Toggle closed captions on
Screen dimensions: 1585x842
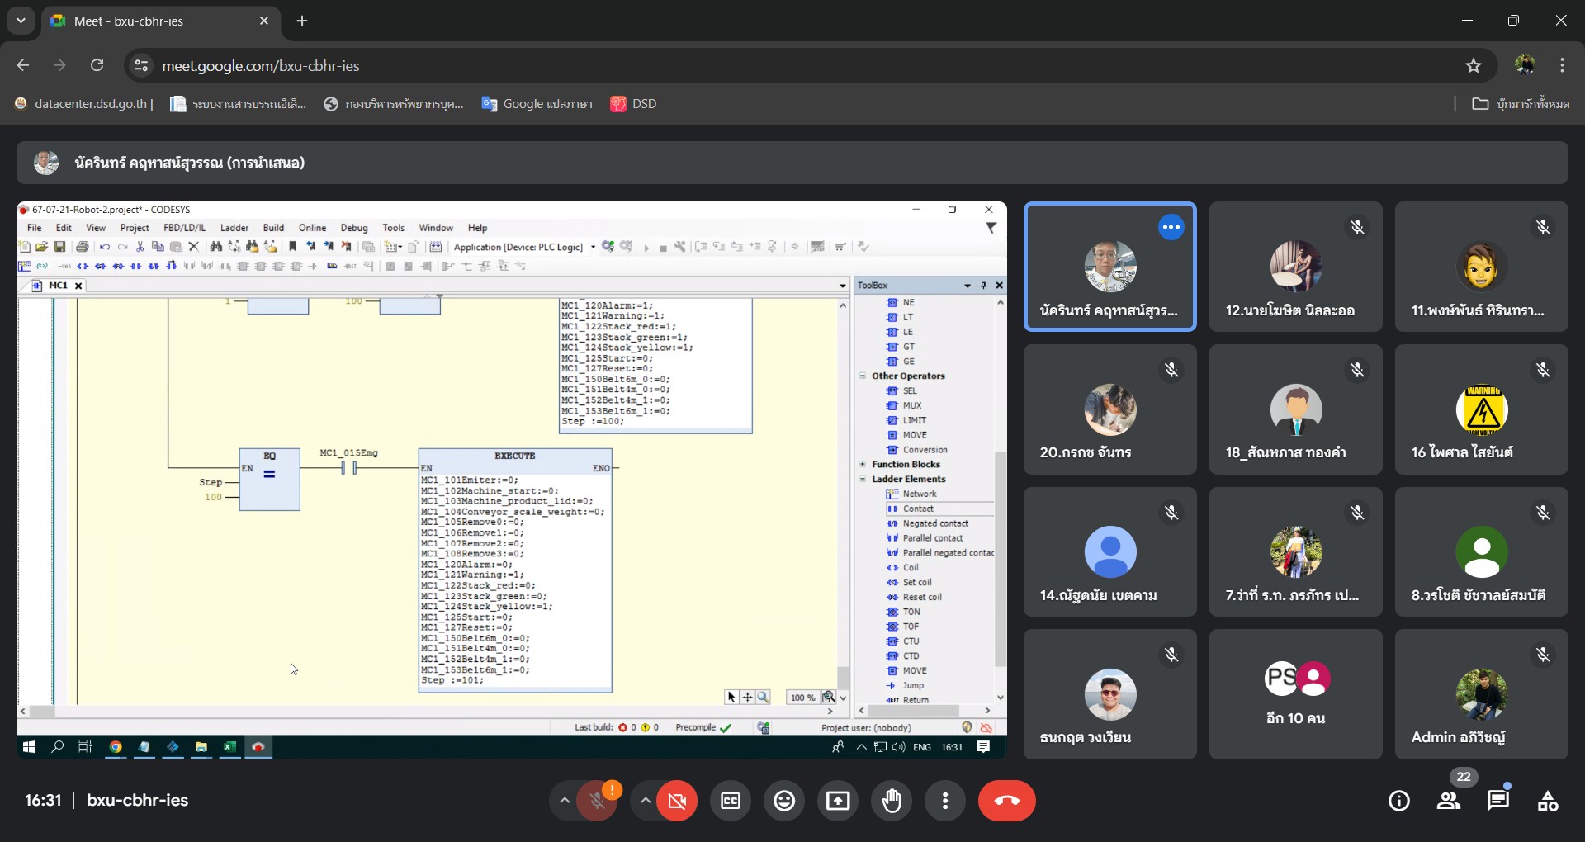(x=731, y=801)
